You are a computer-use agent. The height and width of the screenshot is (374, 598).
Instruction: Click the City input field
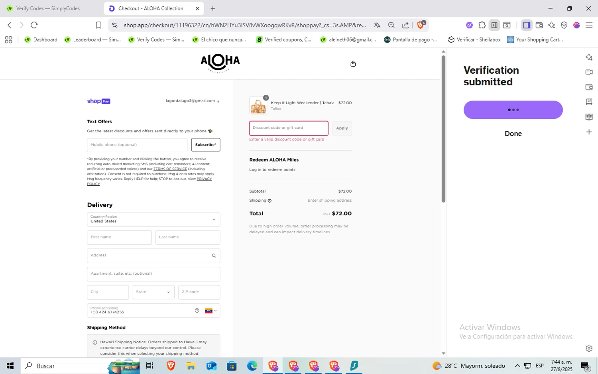(x=108, y=292)
